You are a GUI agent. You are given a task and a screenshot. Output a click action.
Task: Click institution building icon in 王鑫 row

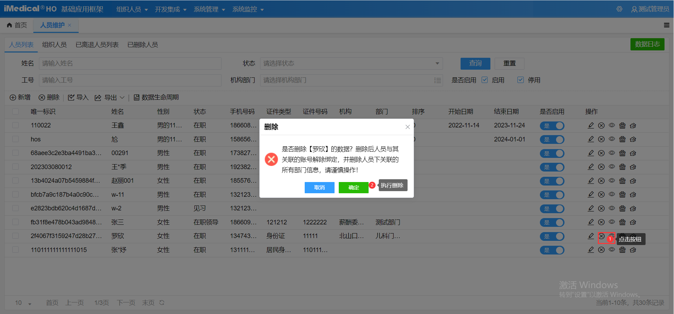[x=622, y=125]
